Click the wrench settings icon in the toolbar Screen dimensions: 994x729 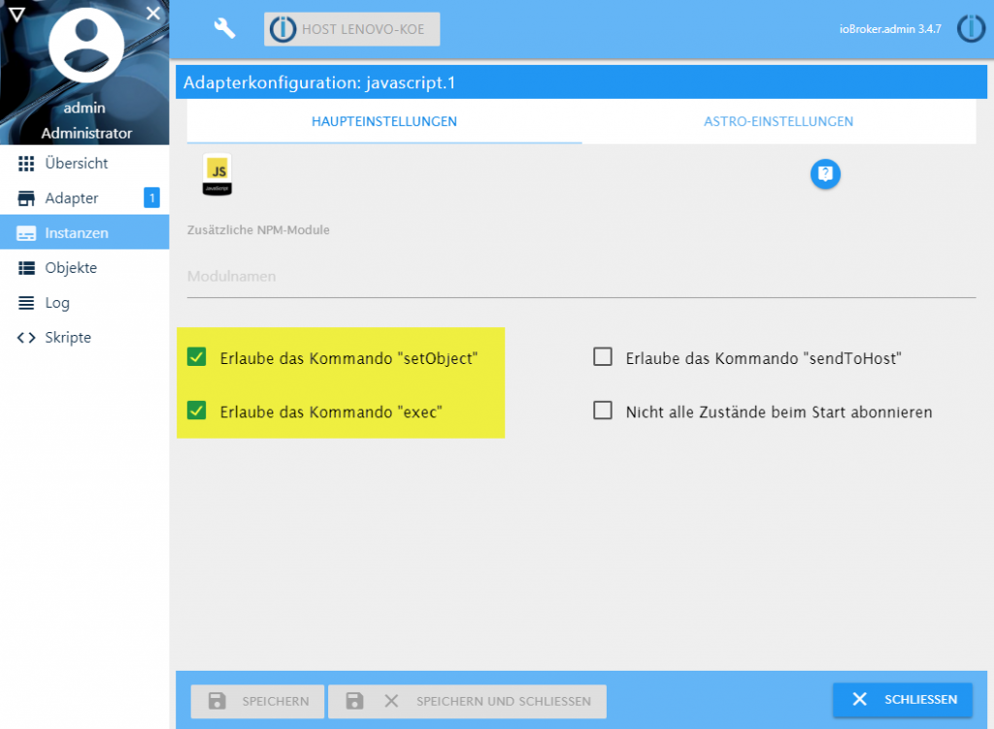224,28
